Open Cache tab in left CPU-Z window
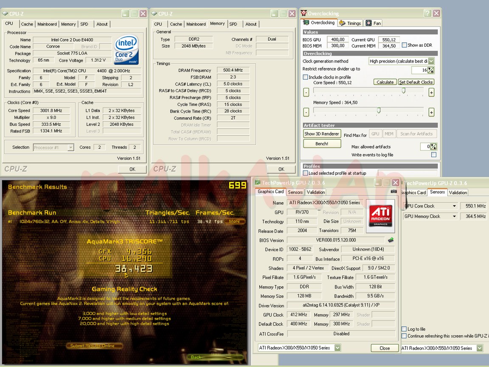The height and width of the screenshot is (367, 489). tap(27, 24)
